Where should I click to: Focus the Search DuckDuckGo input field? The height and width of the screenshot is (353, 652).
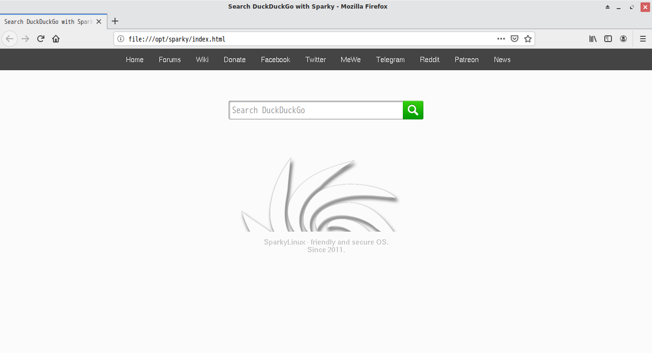316,110
